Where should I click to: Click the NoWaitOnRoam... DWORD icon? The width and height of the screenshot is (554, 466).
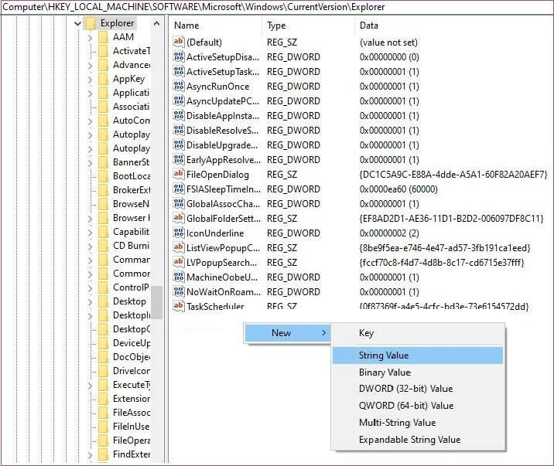pos(179,292)
